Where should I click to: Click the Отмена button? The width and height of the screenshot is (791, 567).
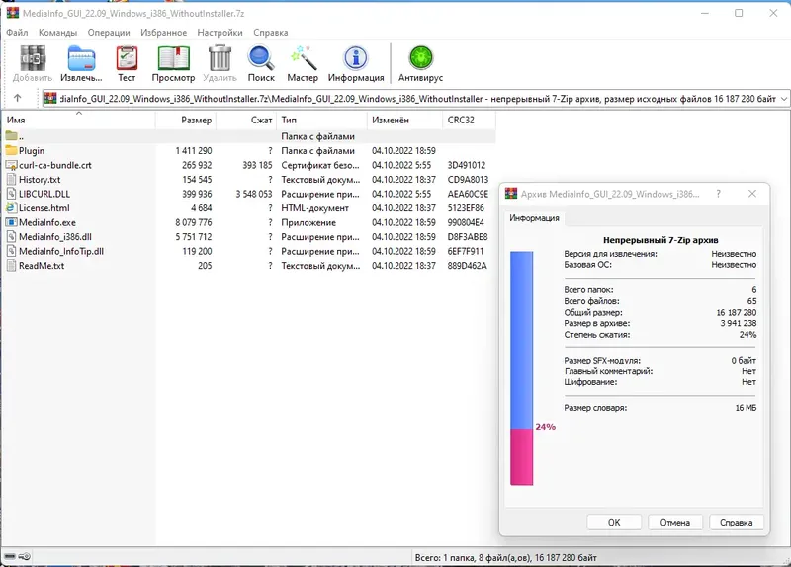coord(675,523)
